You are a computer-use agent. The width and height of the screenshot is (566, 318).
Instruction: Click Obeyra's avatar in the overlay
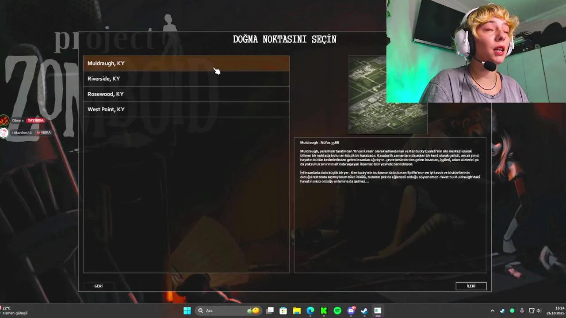pos(4,120)
